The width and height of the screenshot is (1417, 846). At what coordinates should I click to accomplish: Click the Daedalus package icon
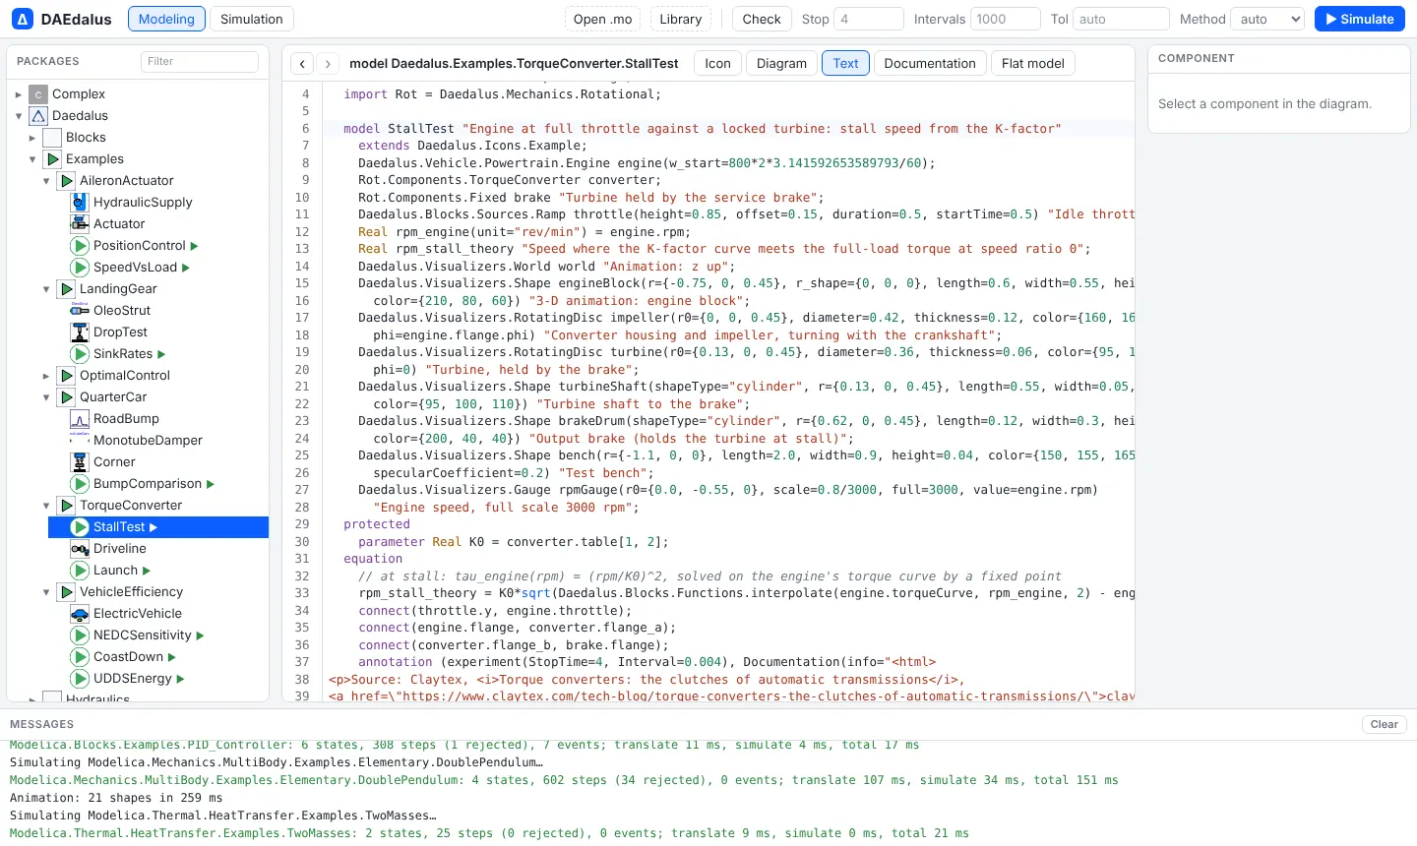click(x=38, y=116)
